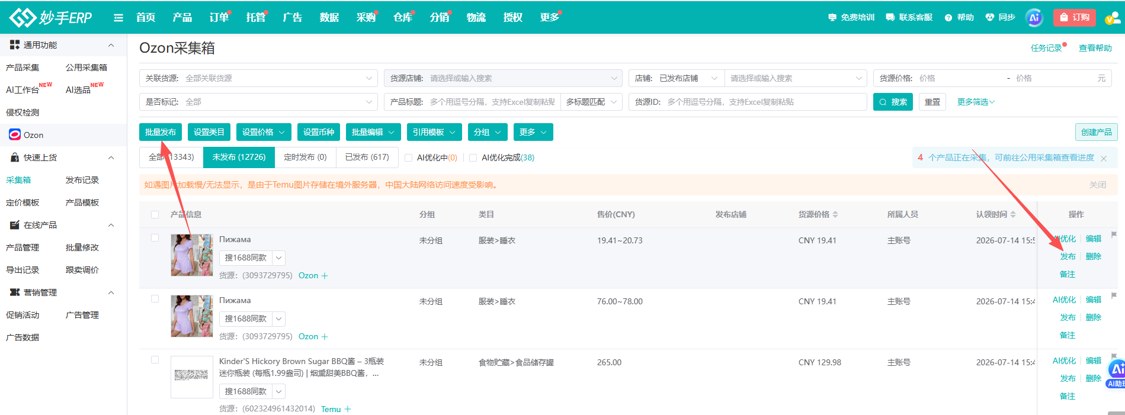
Task: Toggle AI优化完成 filter checkbox
Action: point(473,158)
